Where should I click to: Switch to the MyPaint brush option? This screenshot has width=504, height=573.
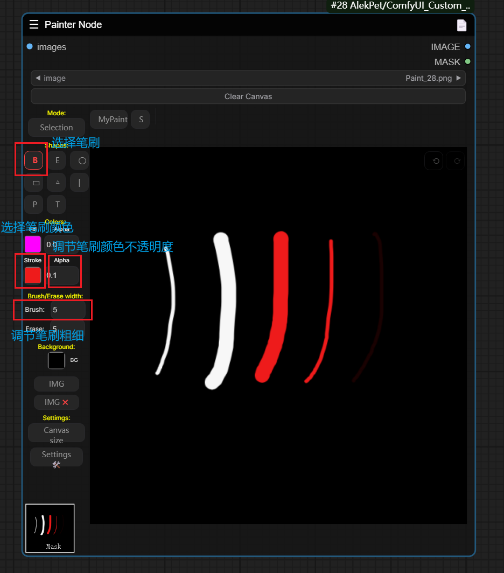click(x=112, y=120)
